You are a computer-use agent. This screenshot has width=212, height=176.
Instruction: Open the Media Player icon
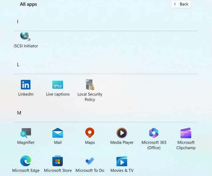point(122,133)
